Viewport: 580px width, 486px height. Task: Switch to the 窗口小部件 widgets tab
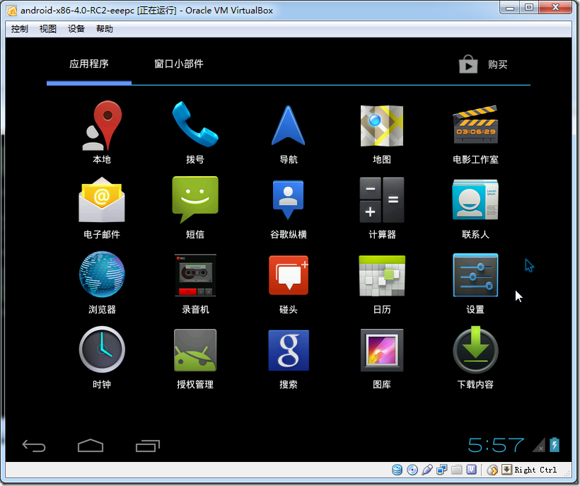(x=179, y=64)
